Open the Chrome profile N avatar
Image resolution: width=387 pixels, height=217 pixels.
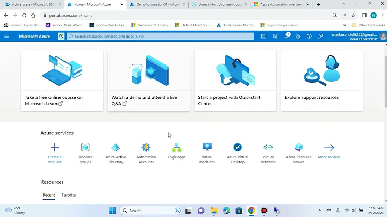tap(374, 15)
